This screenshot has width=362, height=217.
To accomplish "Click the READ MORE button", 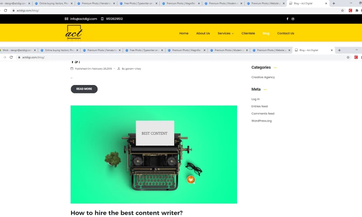I will pyautogui.click(x=84, y=89).
